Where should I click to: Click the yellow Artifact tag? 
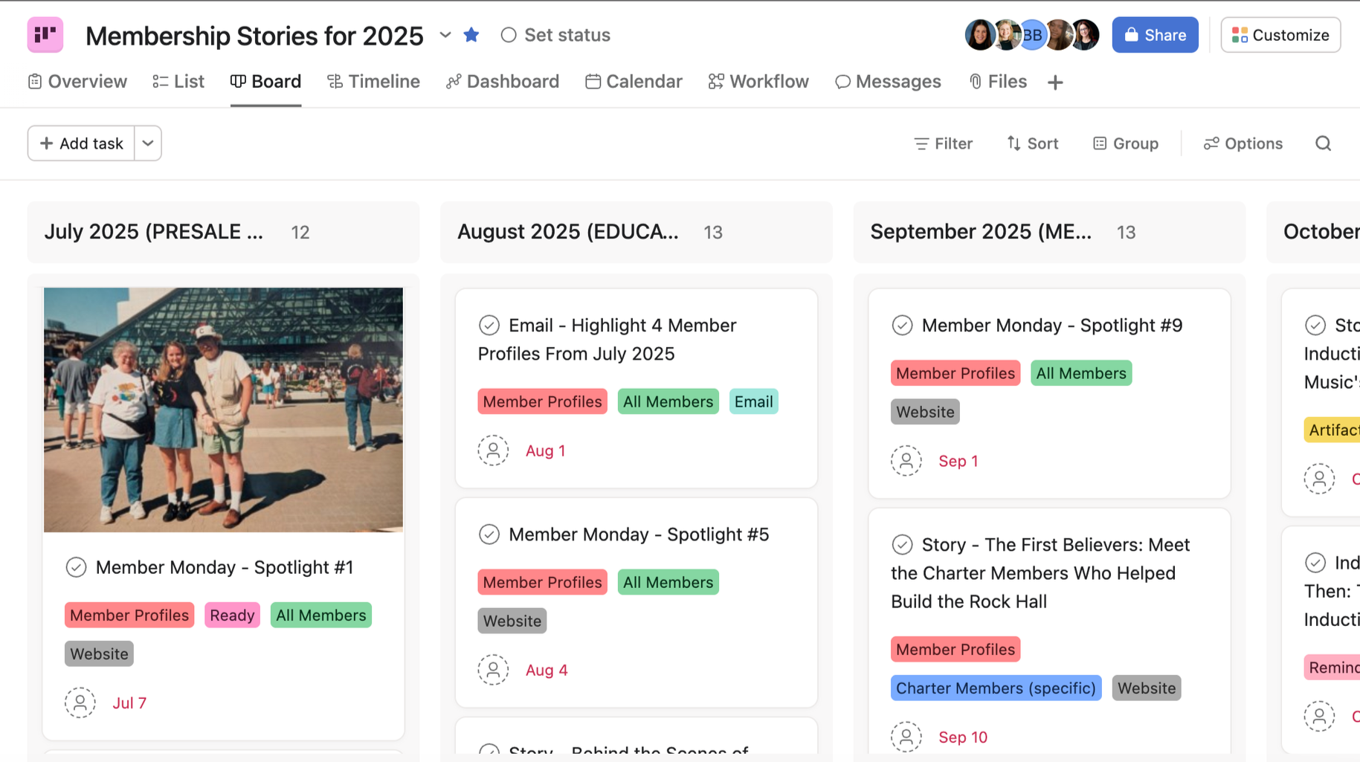[x=1332, y=430]
